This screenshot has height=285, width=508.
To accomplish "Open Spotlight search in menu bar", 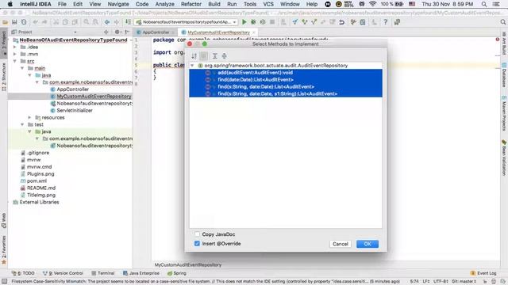I will pyautogui.click(x=484, y=4).
